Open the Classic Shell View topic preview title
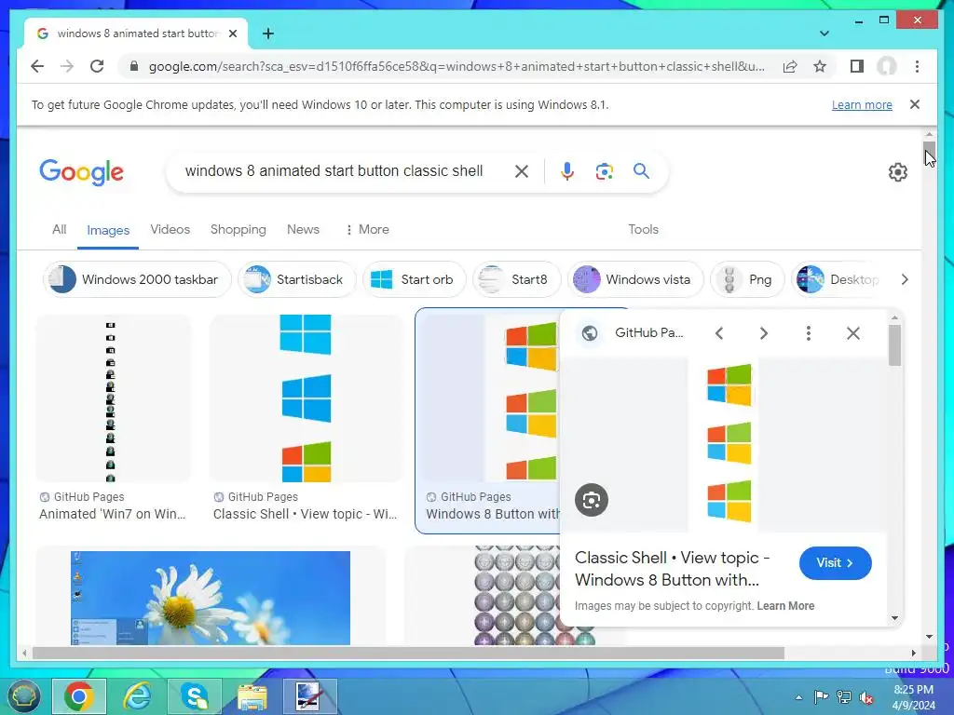 (673, 569)
